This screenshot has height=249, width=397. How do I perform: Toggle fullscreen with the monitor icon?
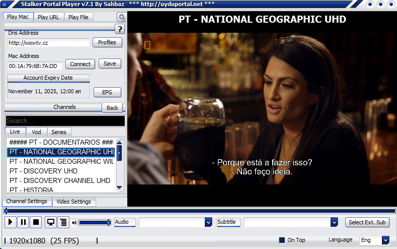(51, 222)
